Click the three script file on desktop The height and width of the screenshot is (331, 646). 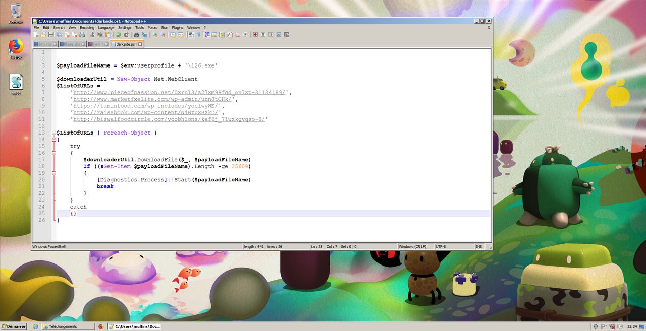(16, 84)
